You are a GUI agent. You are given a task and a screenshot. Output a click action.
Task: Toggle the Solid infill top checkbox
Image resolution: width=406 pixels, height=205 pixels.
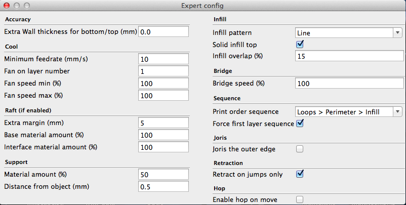coord(299,45)
